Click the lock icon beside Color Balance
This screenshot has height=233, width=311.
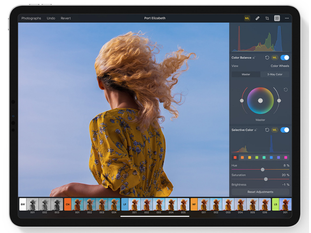pos(254,57)
